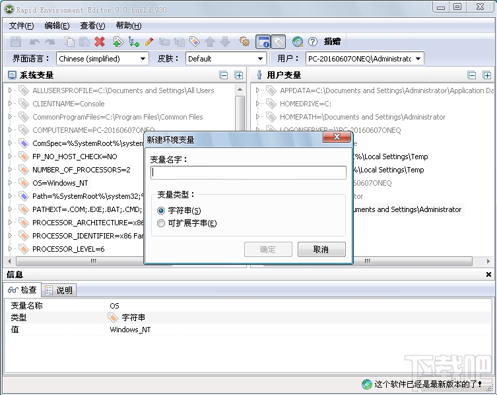Expand the APPDATA tree node
Image resolution: width=497 pixels, height=395 pixels.
(257, 90)
